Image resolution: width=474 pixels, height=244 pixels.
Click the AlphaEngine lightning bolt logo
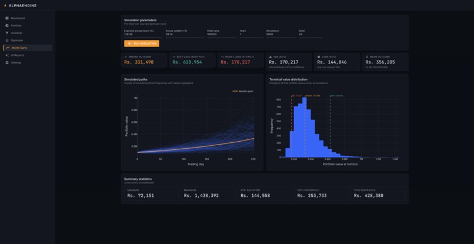5,5
